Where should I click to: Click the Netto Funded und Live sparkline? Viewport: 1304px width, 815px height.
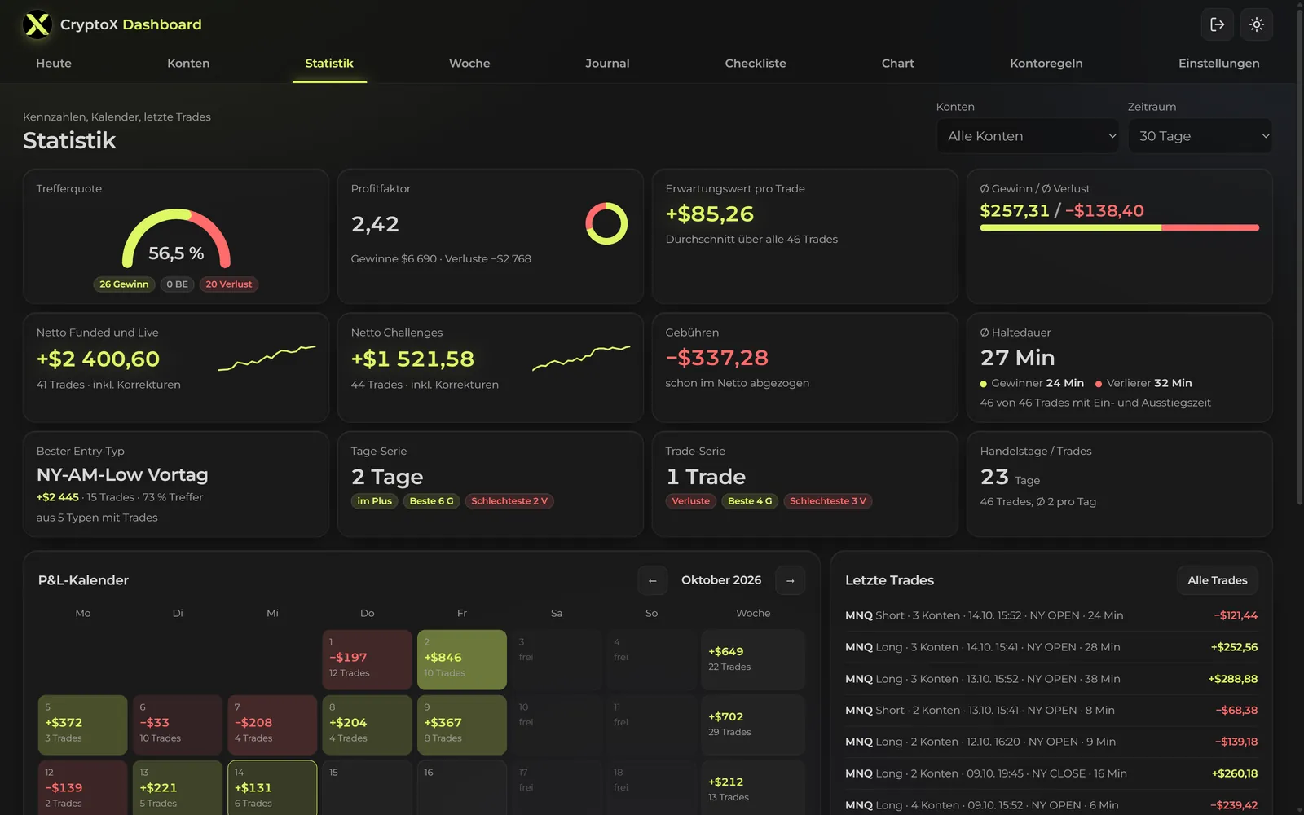267,358
